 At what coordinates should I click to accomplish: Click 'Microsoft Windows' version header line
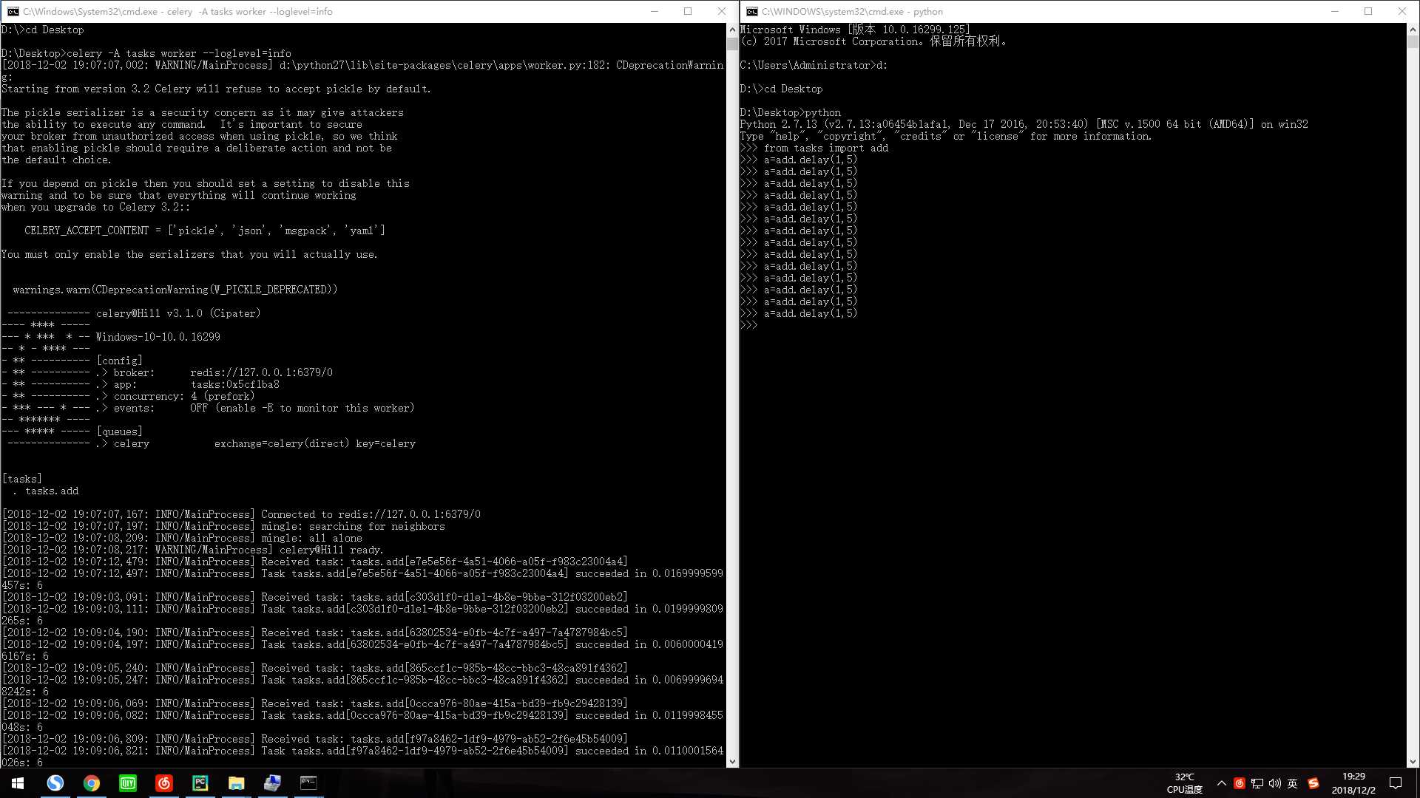pos(855,30)
